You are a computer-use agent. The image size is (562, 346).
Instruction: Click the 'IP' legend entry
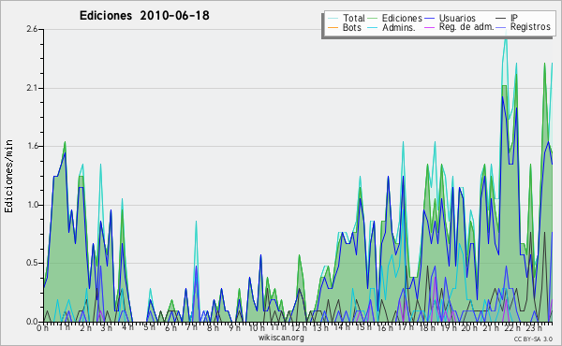(514, 18)
